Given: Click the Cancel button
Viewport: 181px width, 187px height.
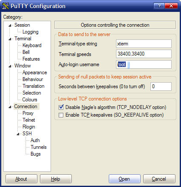Looking at the screenshot, I should [159, 179].
